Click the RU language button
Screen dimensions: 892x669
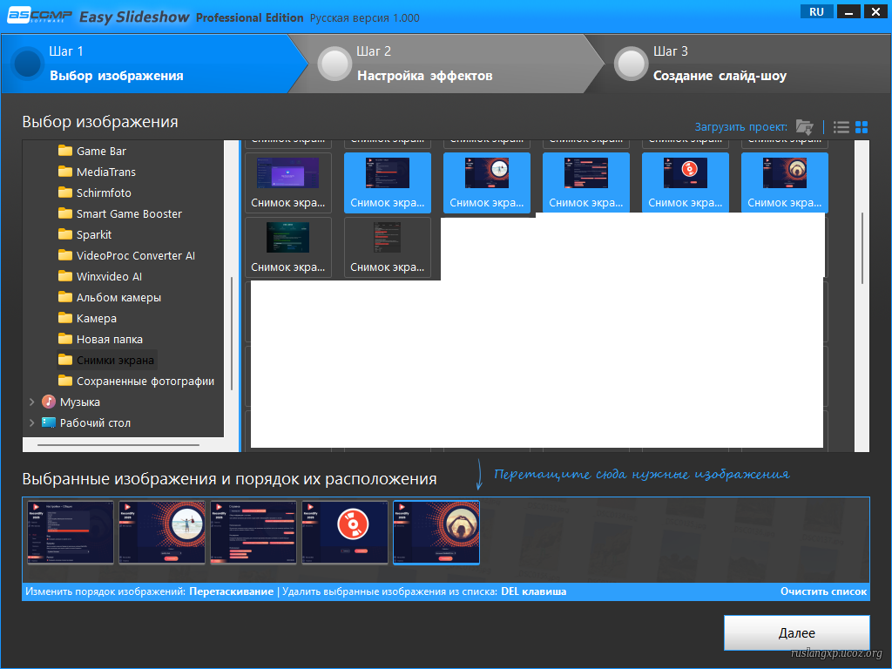pos(816,12)
